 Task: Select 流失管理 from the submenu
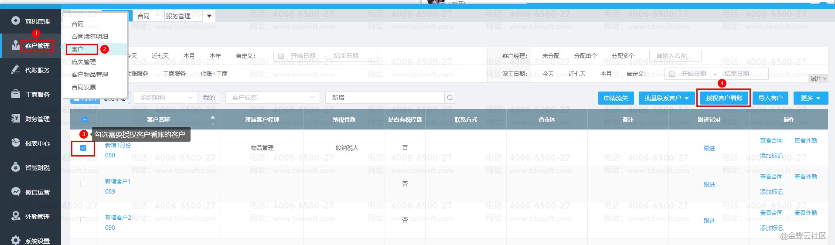[x=84, y=62]
